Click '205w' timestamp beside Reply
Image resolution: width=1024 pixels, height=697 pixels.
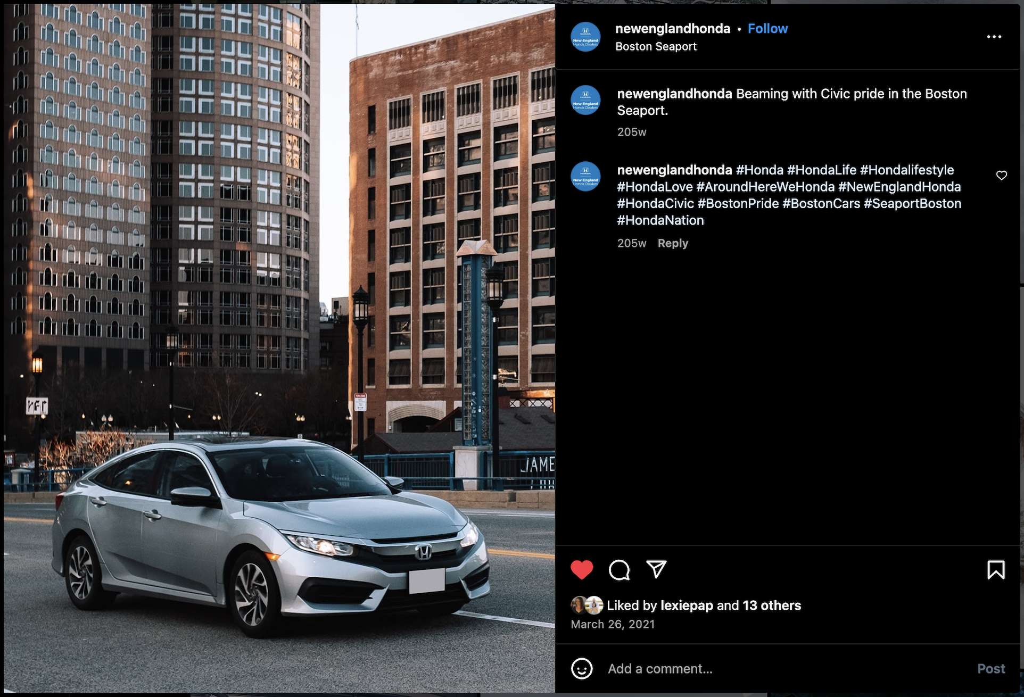click(x=632, y=243)
